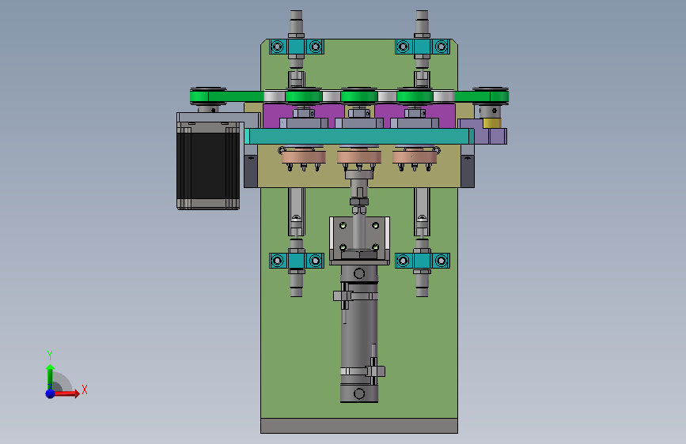Click the blue Z axis ball on triad
The image size is (686, 444).
coord(50,393)
